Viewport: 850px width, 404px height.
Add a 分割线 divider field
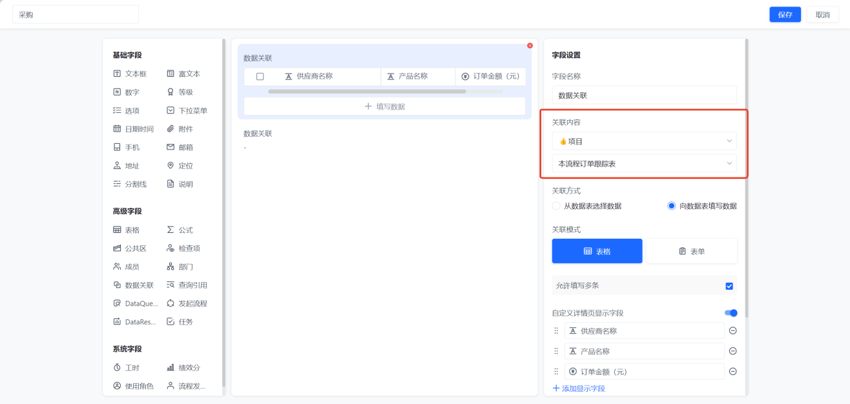click(130, 184)
